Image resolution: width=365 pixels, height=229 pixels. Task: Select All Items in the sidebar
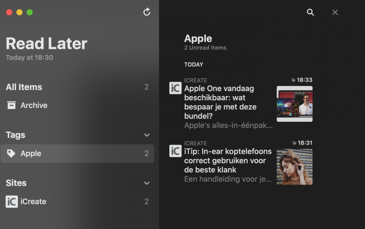[x=24, y=87]
